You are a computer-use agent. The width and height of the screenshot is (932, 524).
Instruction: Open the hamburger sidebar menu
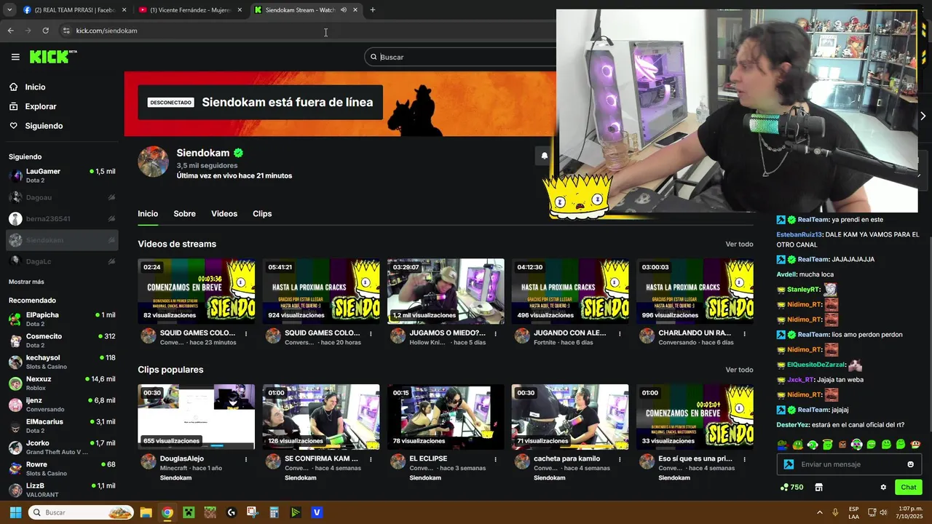[x=15, y=57]
